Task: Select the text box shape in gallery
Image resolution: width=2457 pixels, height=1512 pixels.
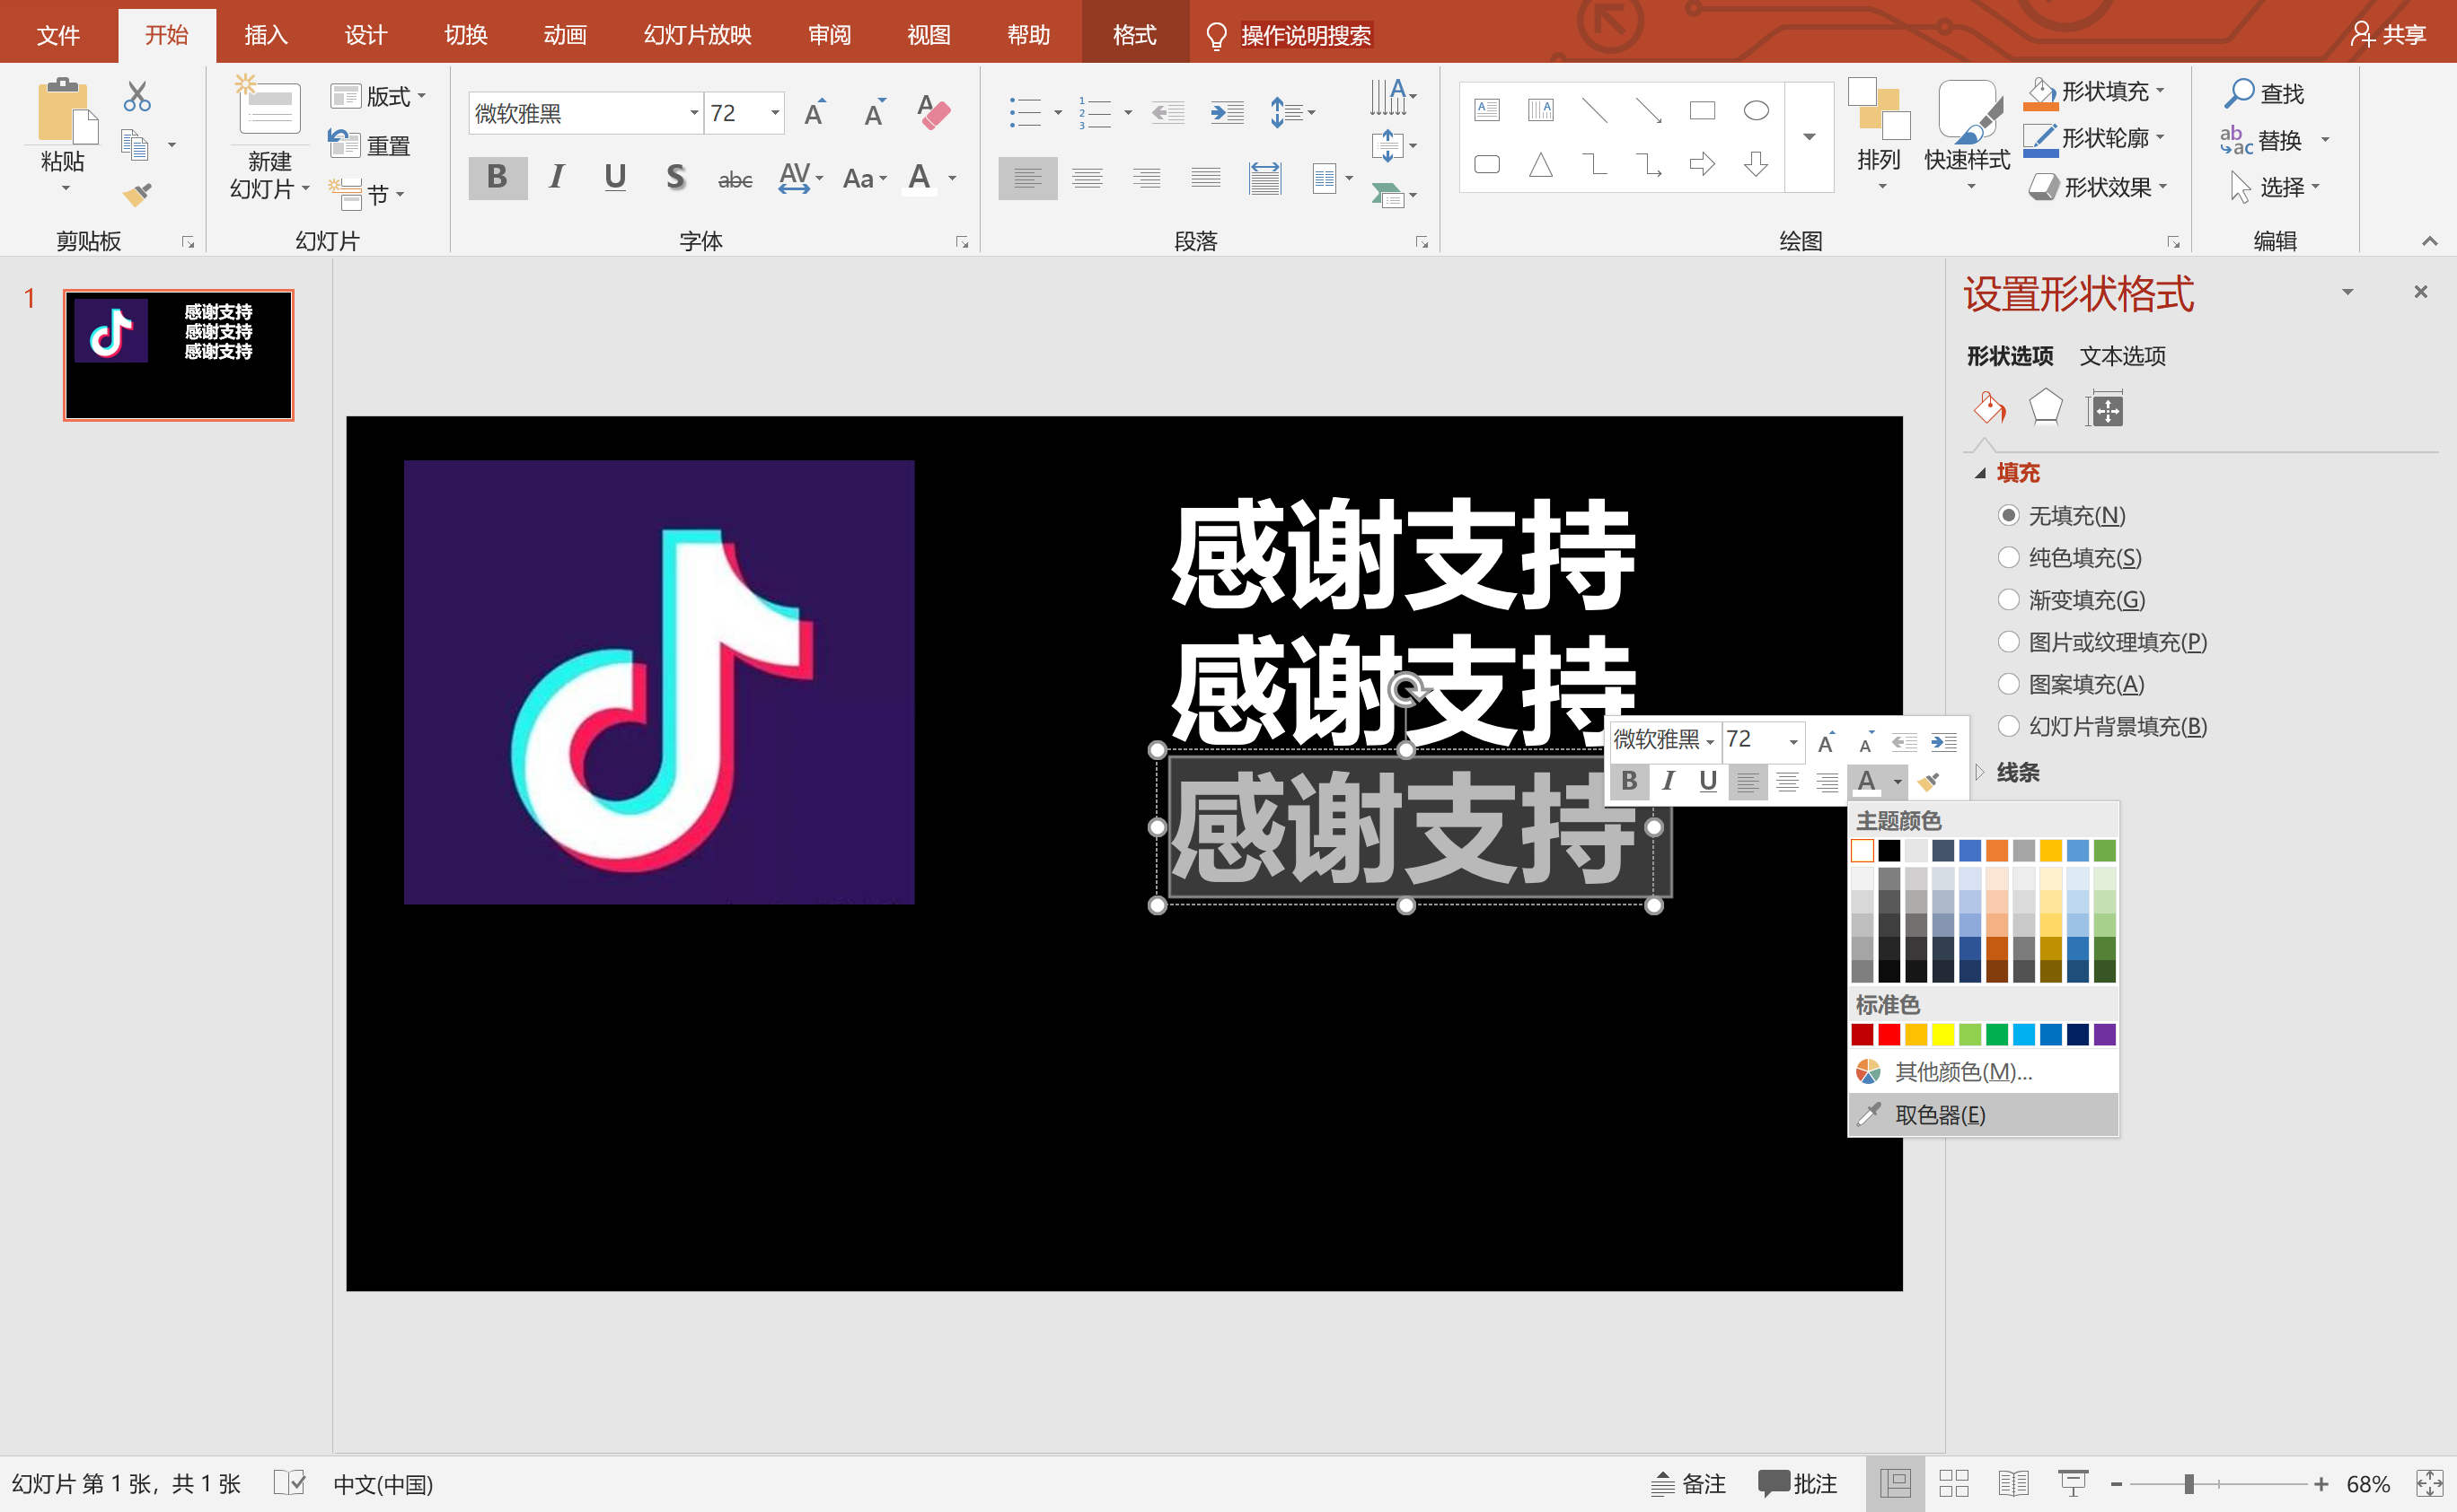Action: 1486,110
